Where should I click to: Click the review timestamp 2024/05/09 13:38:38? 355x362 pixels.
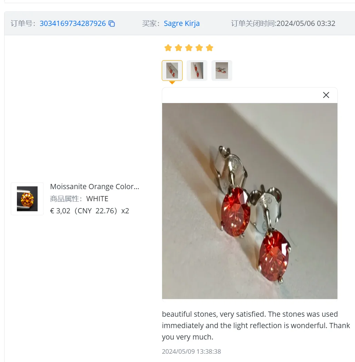[x=191, y=351]
